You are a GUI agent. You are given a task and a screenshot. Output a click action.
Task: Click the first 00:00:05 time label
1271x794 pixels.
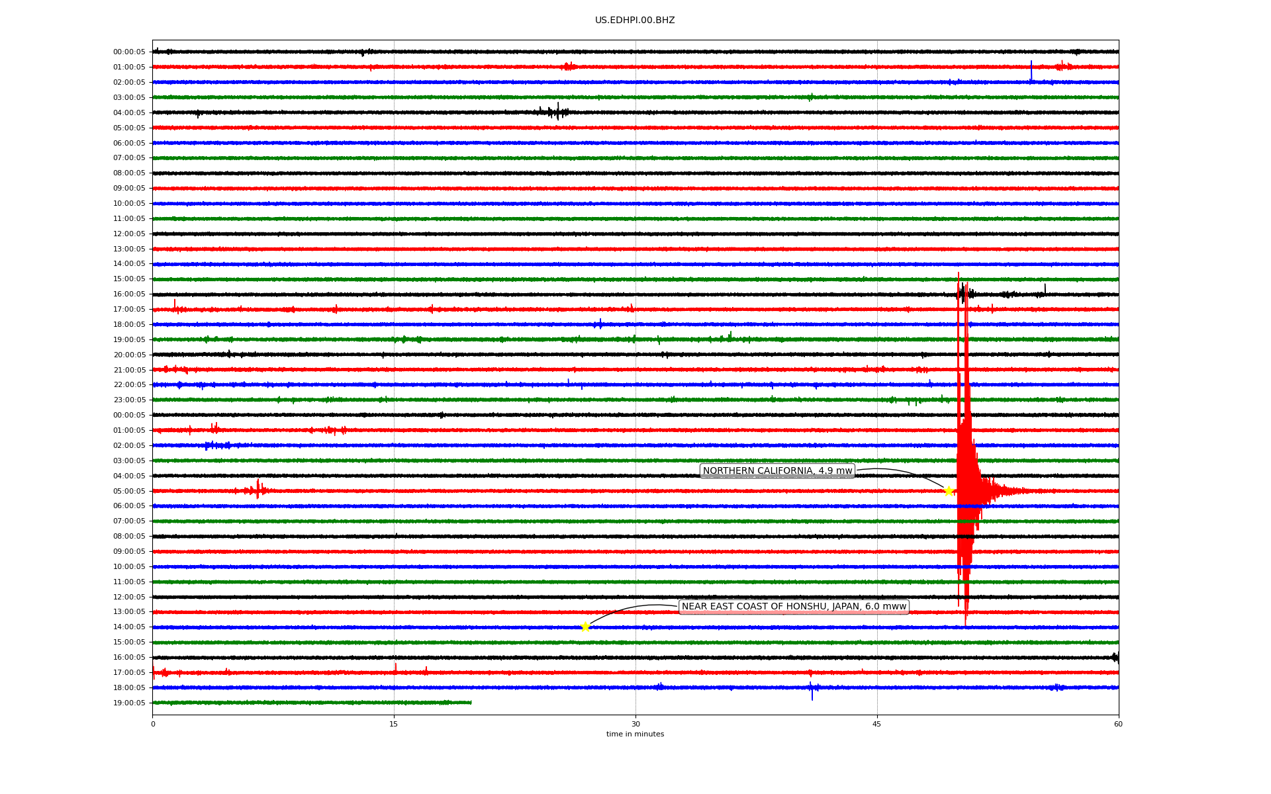pos(129,52)
